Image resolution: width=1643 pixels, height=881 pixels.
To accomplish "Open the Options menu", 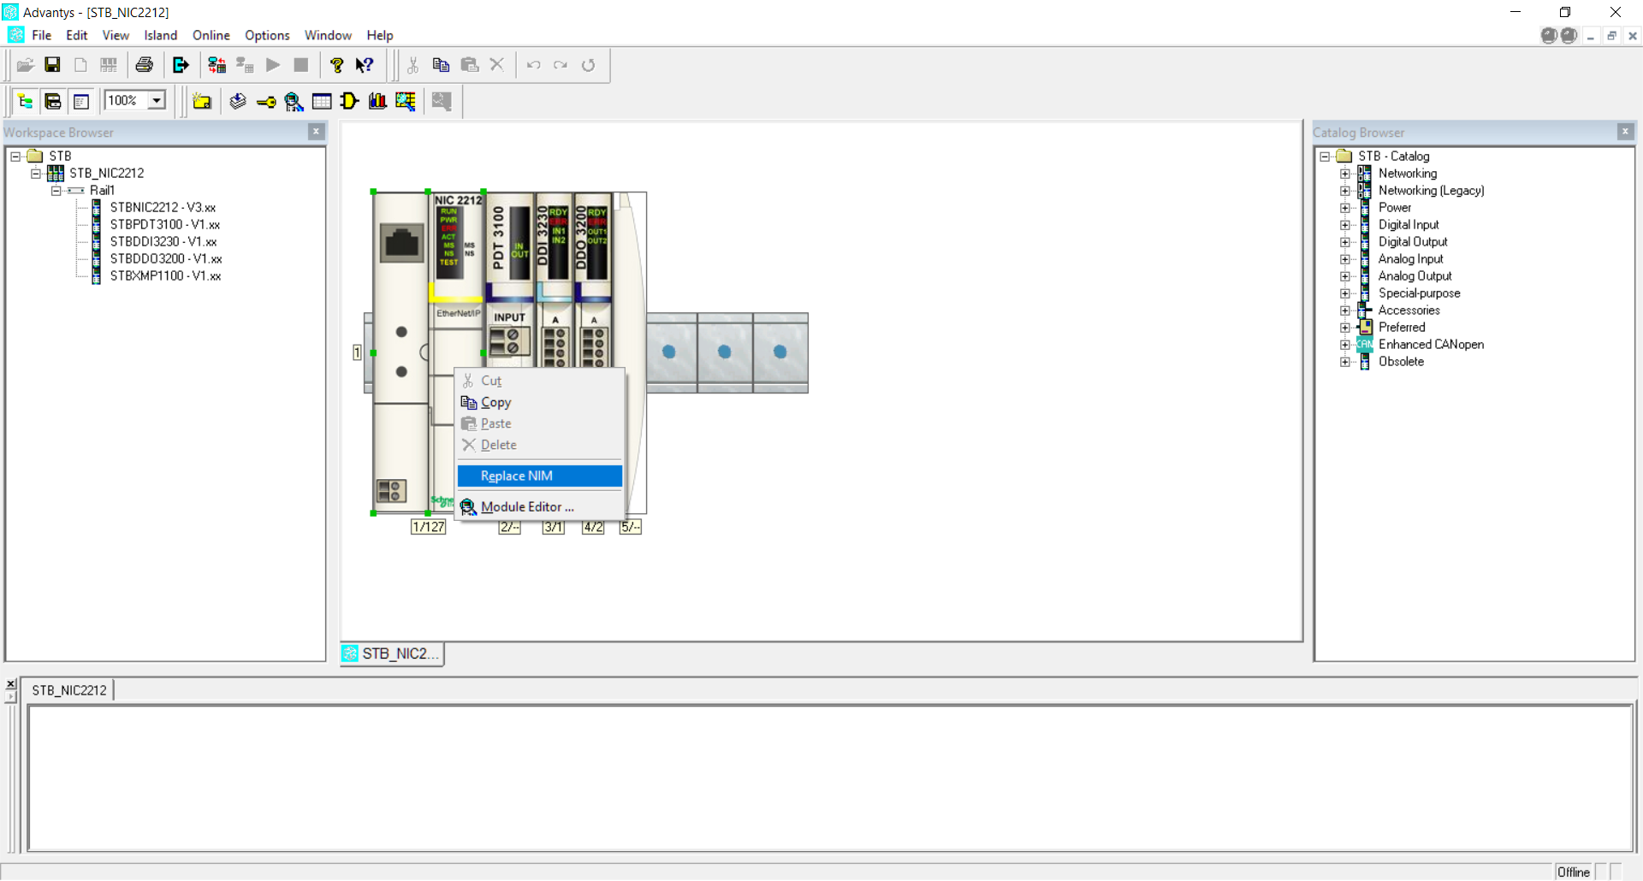I will pyautogui.click(x=267, y=35).
